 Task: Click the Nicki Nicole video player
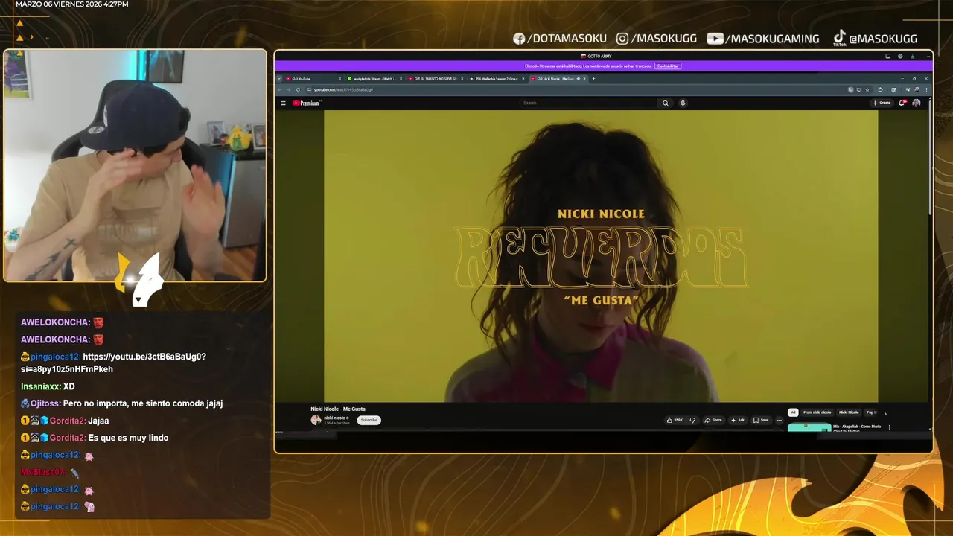coord(601,256)
